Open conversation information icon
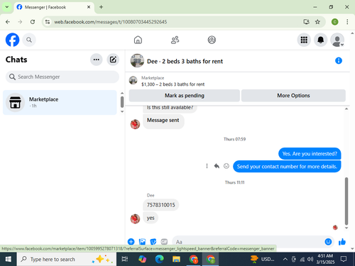 (339, 61)
